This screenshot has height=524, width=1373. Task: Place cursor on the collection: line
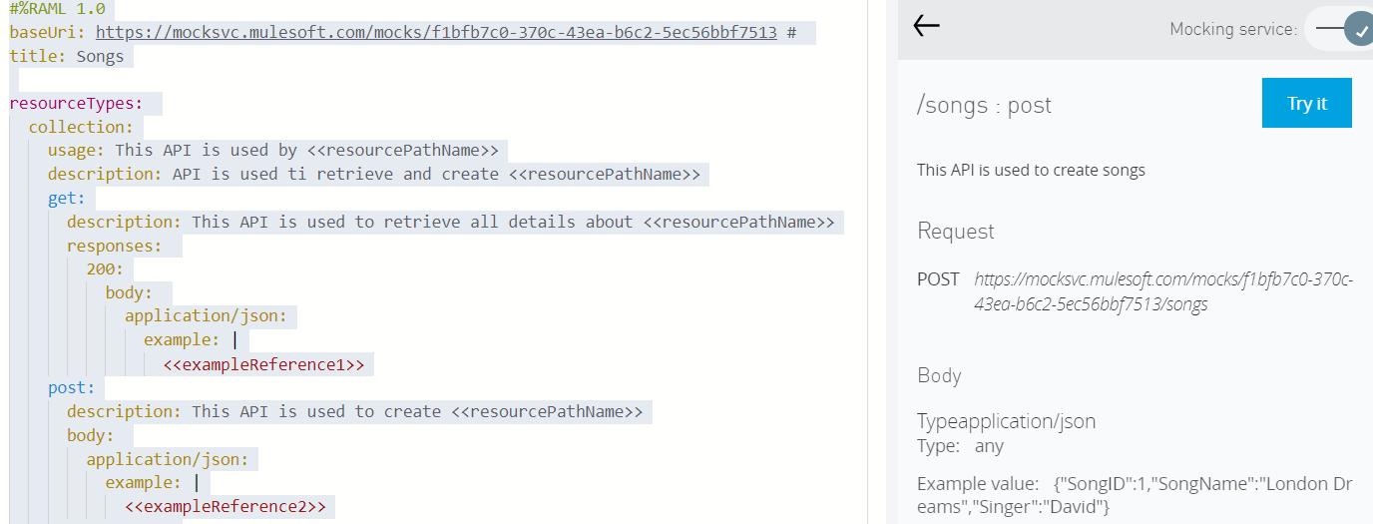pos(80,127)
